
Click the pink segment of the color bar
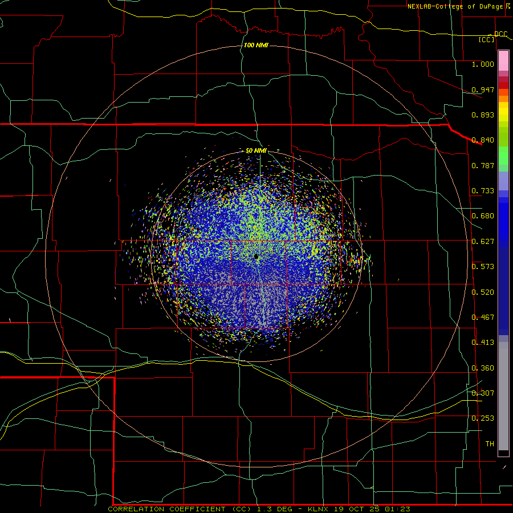tap(503, 61)
